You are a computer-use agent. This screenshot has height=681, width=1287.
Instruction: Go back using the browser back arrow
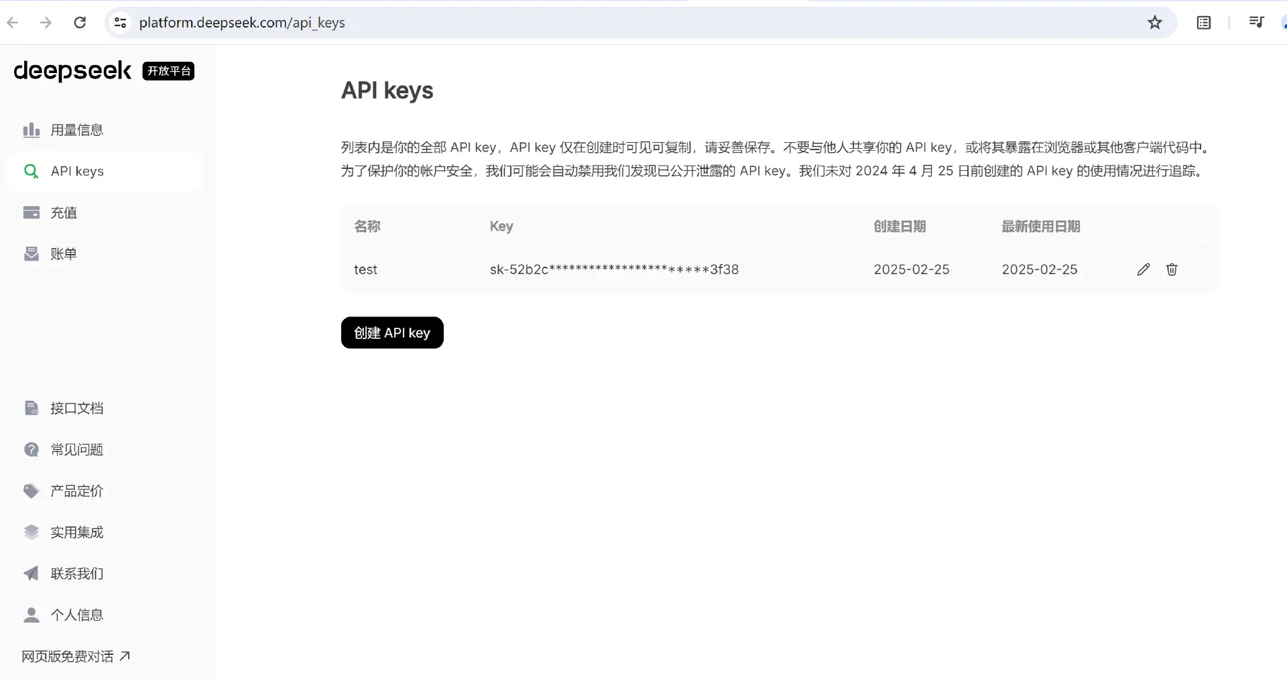tap(12, 23)
